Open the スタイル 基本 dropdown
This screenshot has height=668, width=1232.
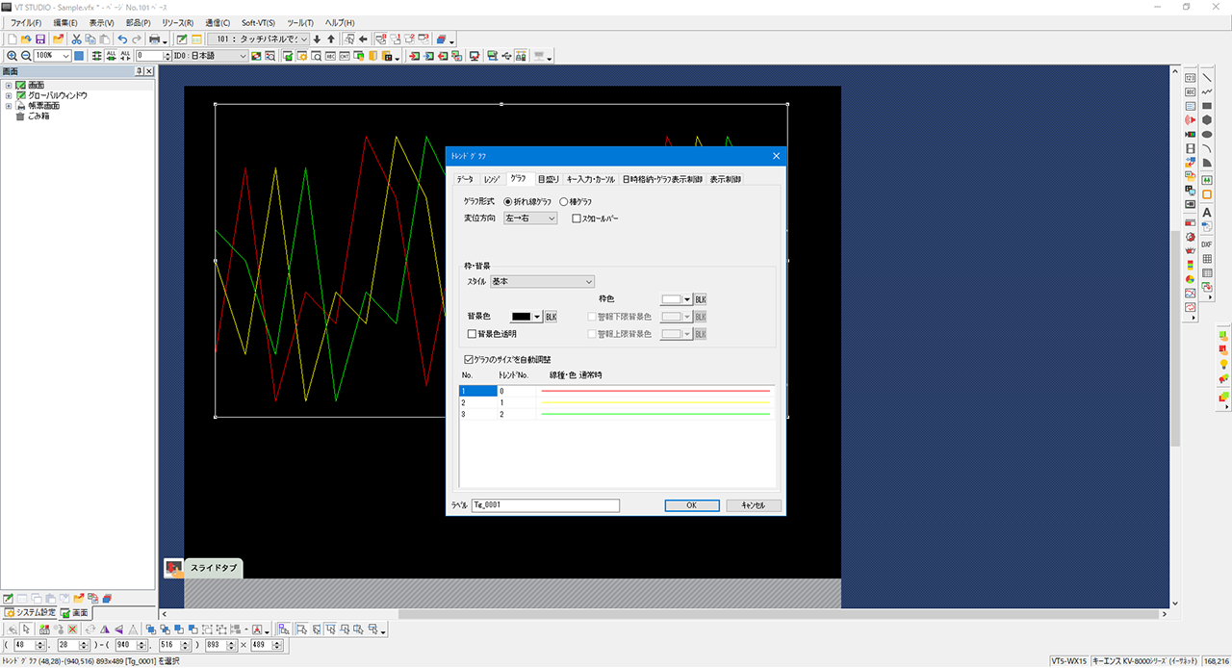pyautogui.click(x=542, y=281)
